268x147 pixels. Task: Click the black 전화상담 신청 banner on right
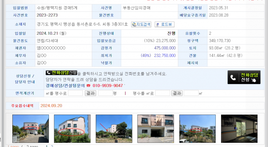(x=244, y=78)
